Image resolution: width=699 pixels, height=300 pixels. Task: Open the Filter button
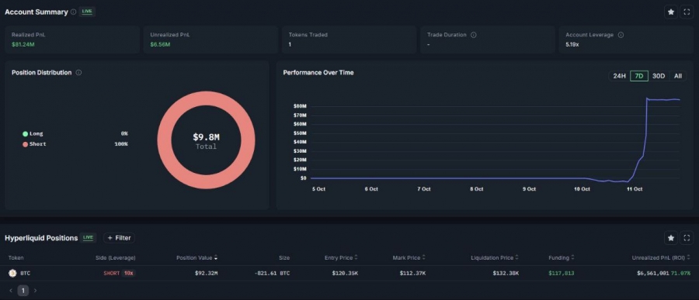[x=119, y=238]
